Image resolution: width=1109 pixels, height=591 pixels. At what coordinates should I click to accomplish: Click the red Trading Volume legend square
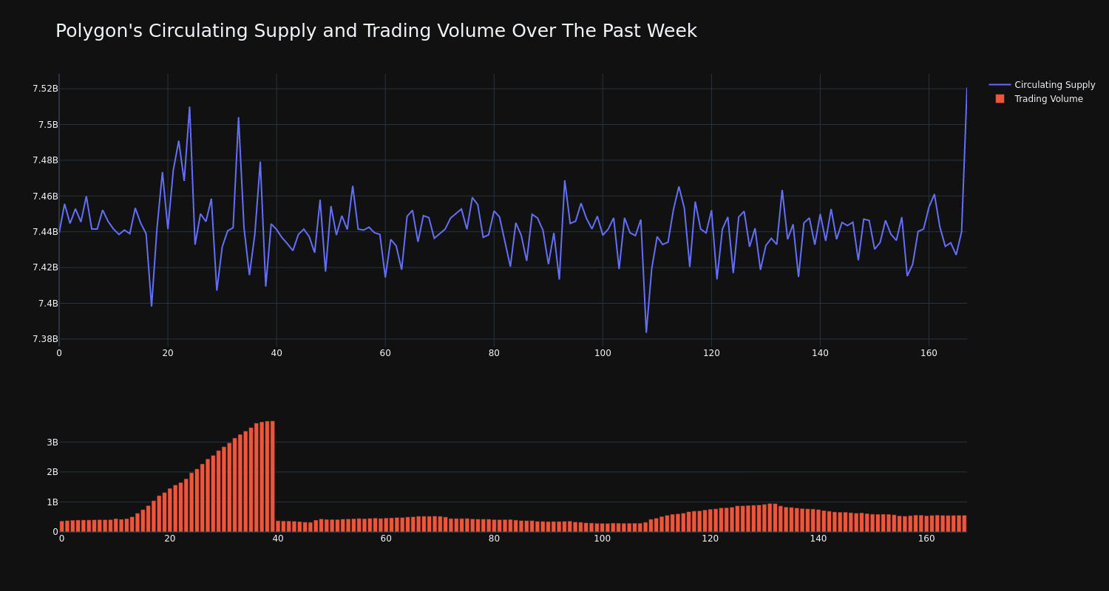[x=1000, y=98]
